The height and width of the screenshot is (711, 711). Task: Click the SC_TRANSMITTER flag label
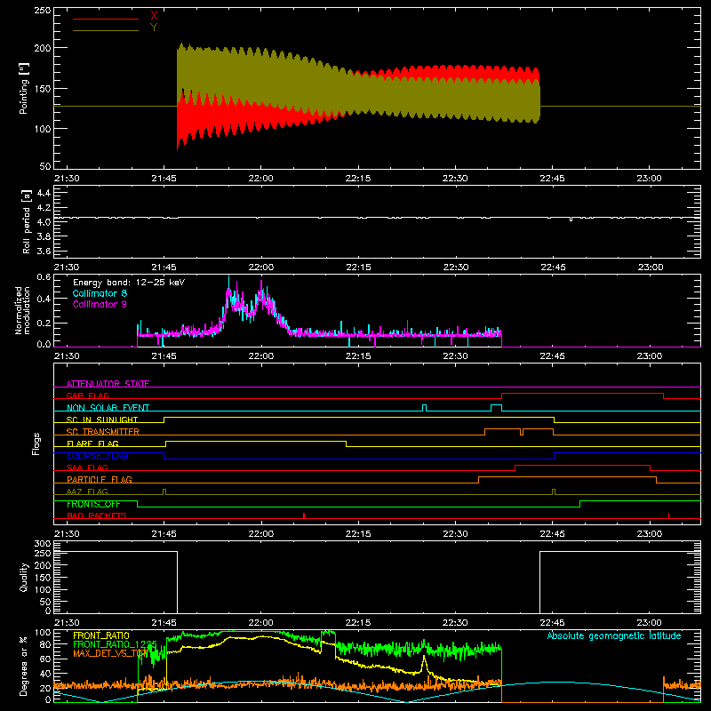point(103,432)
